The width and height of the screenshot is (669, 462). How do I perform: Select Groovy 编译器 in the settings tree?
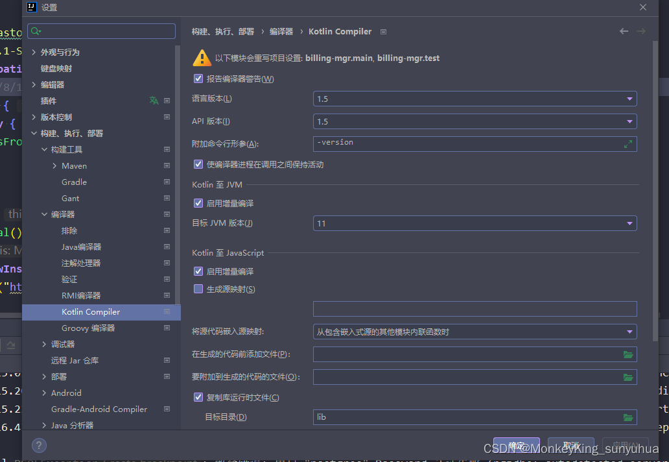point(86,328)
